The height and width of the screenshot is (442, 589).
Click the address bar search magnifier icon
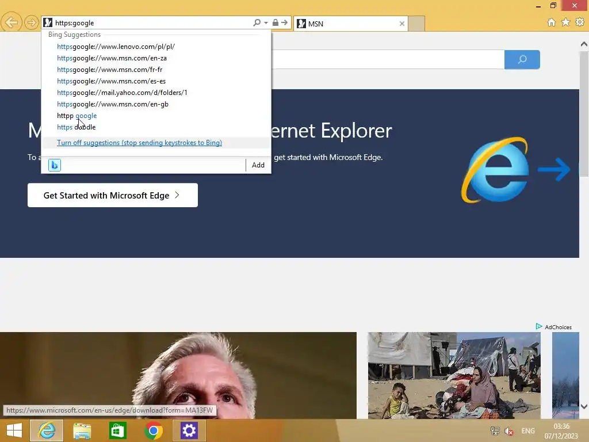257,22
